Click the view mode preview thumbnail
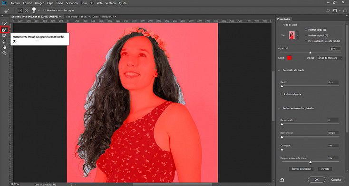 (x=292, y=35)
